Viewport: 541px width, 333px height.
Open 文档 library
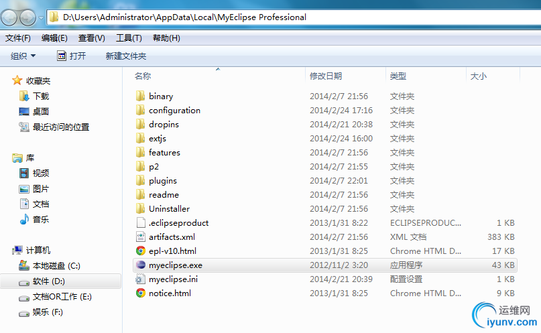[41, 204]
